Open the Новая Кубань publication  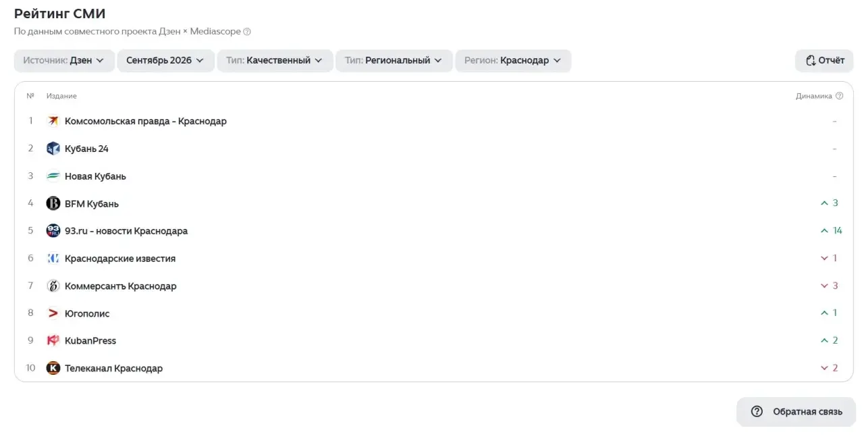click(95, 176)
